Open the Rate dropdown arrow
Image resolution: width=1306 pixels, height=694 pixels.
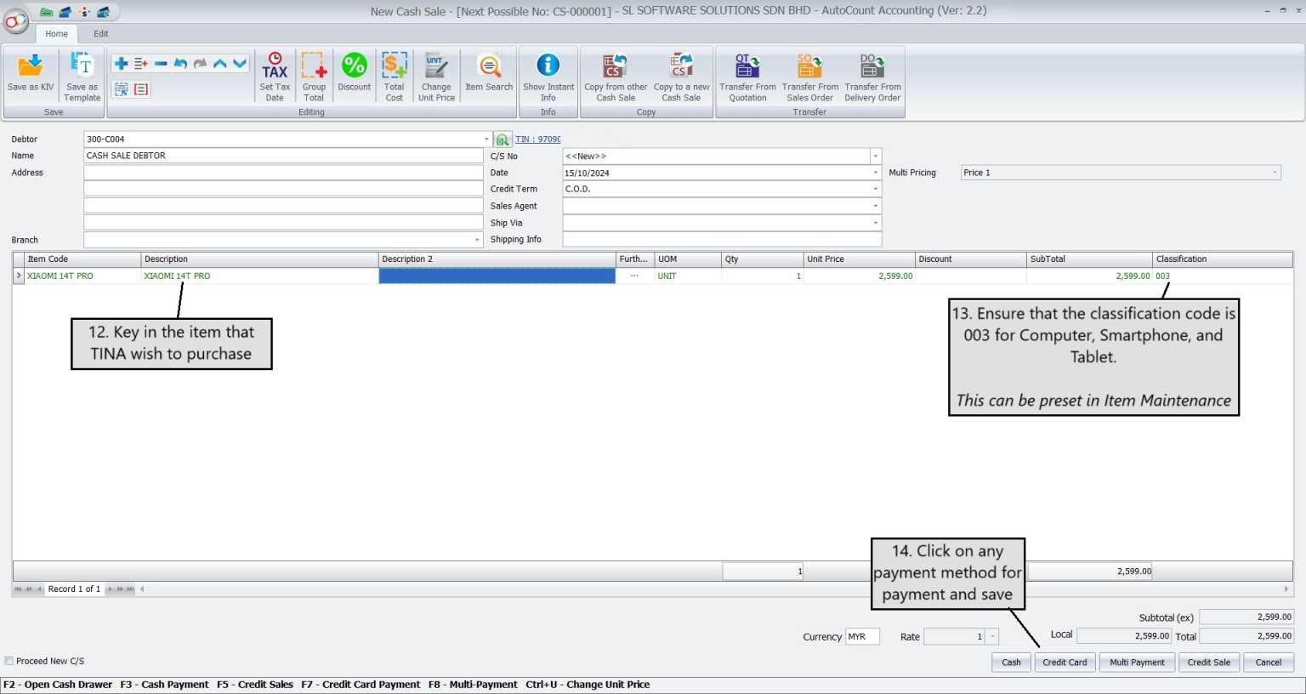[x=992, y=636]
